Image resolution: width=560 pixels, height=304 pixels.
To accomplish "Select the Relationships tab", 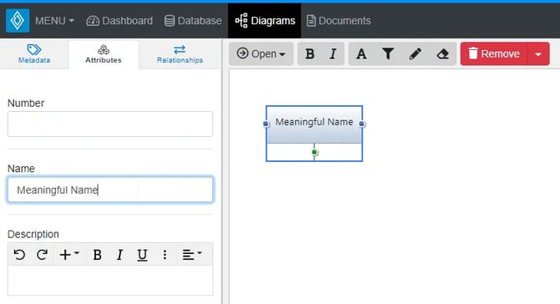I will 180,54.
